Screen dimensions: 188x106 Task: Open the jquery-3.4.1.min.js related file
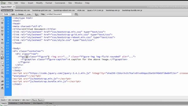95,10
